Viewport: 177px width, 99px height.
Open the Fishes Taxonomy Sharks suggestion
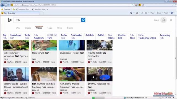(147, 37)
